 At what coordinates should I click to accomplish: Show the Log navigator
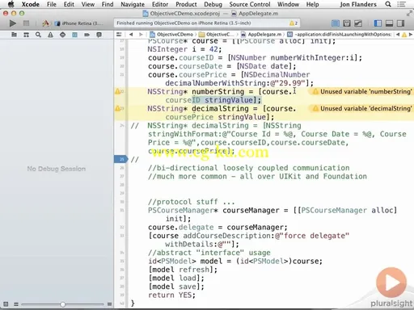point(99,35)
